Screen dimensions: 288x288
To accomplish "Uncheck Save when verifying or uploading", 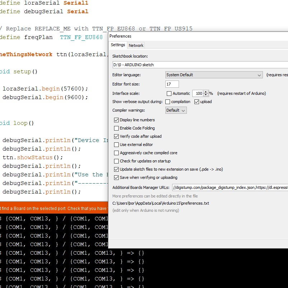I will coord(116,177).
